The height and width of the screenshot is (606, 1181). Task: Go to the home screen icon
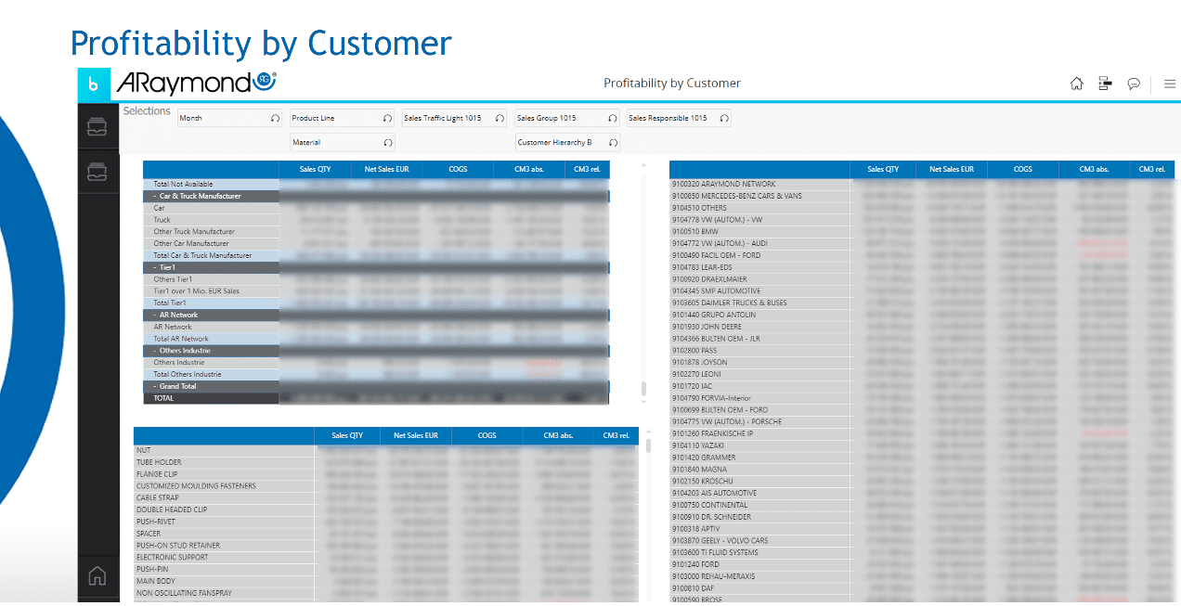(1077, 84)
